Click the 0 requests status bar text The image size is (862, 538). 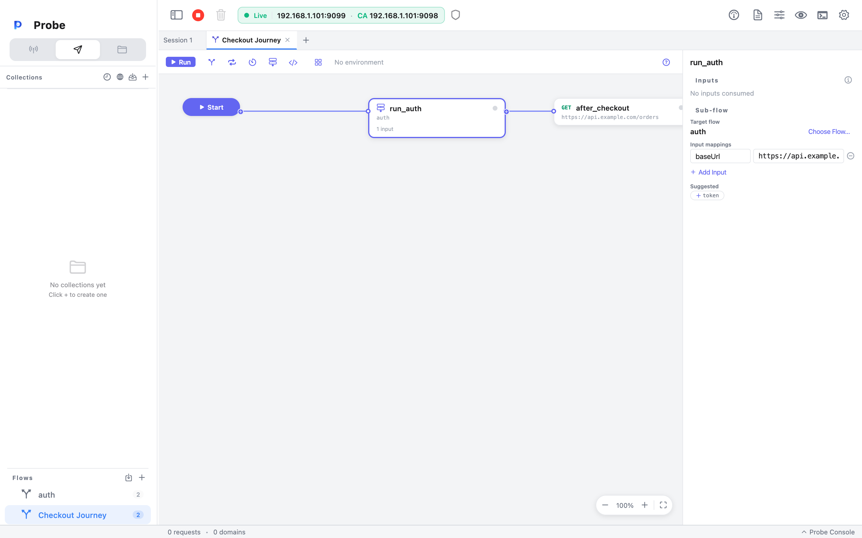tap(184, 532)
